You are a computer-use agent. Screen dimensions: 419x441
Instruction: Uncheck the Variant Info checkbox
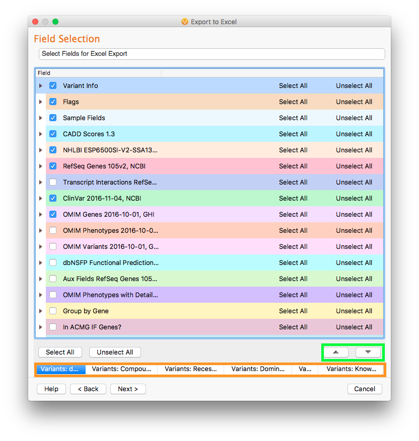tap(53, 85)
